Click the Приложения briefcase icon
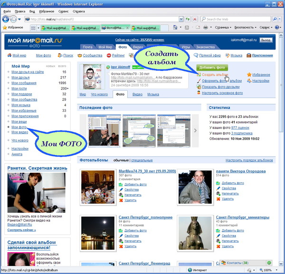This screenshot has width=285, height=274. point(249,55)
